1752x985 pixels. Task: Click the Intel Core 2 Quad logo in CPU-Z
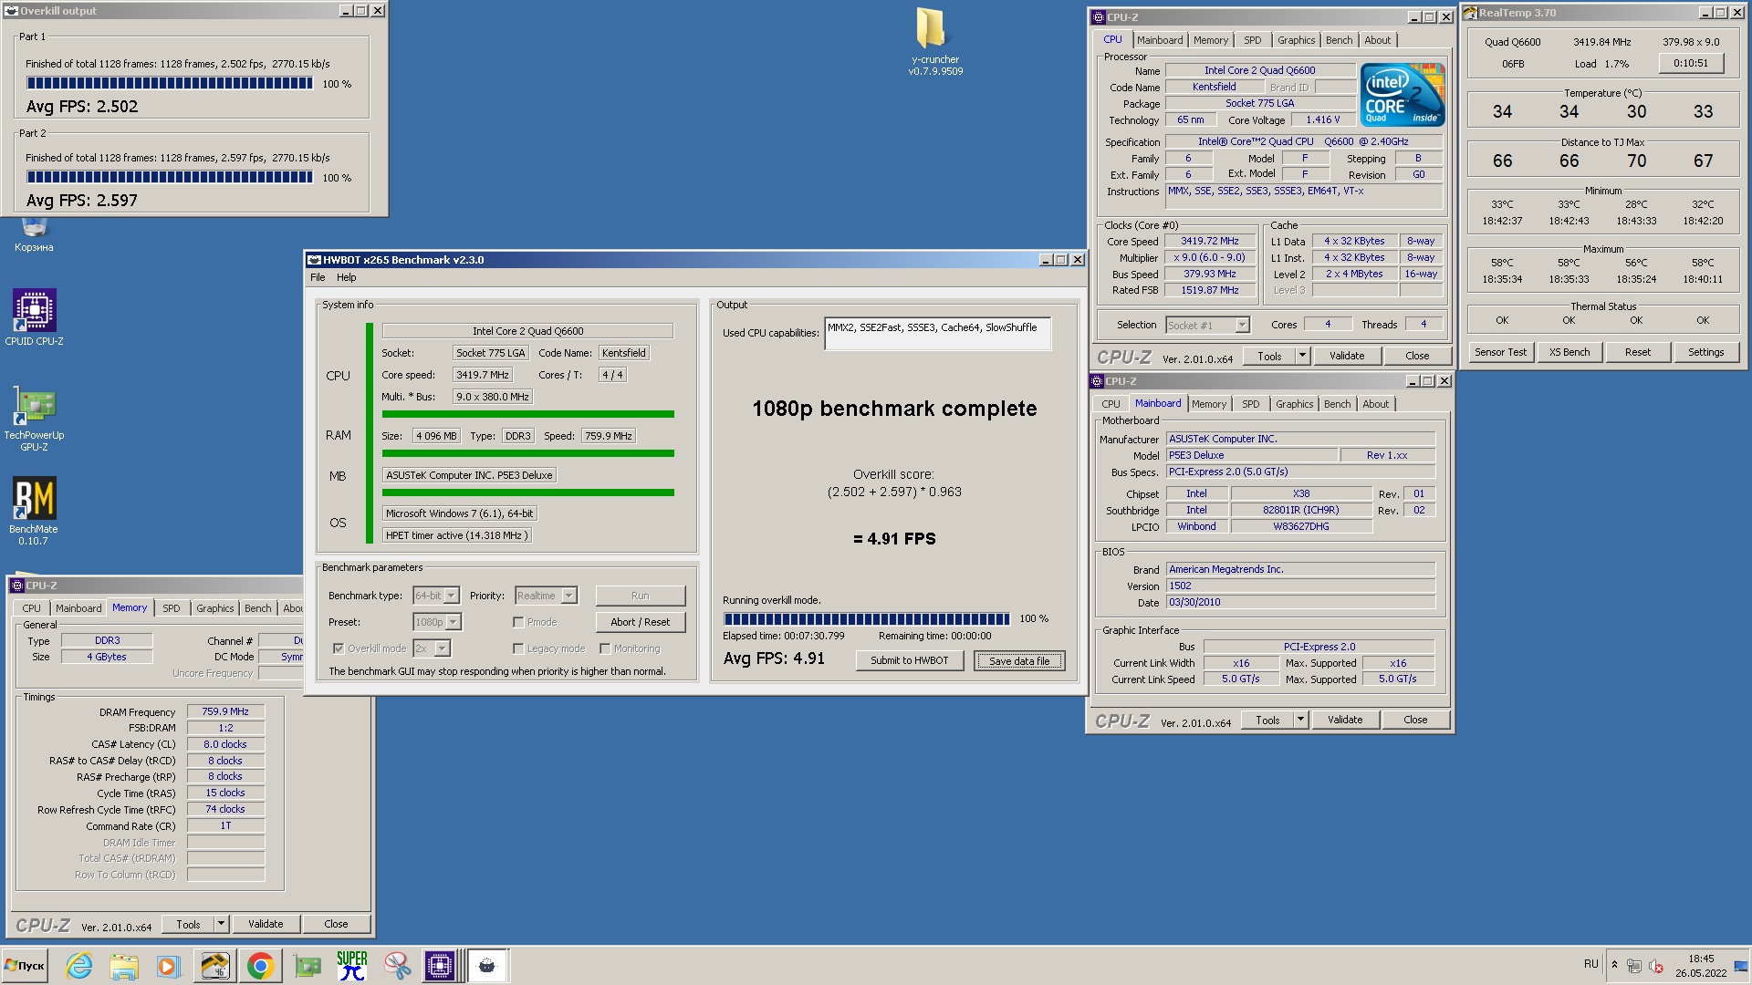pos(1402,94)
